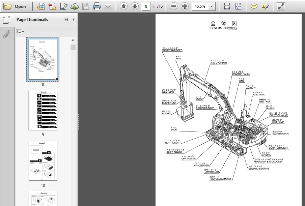Go to next page arrow
Image resolution: width=305 pixels, height=206 pixels.
coord(135,6)
